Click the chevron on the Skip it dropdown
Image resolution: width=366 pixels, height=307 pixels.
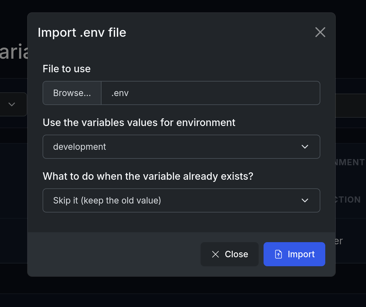[305, 200]
